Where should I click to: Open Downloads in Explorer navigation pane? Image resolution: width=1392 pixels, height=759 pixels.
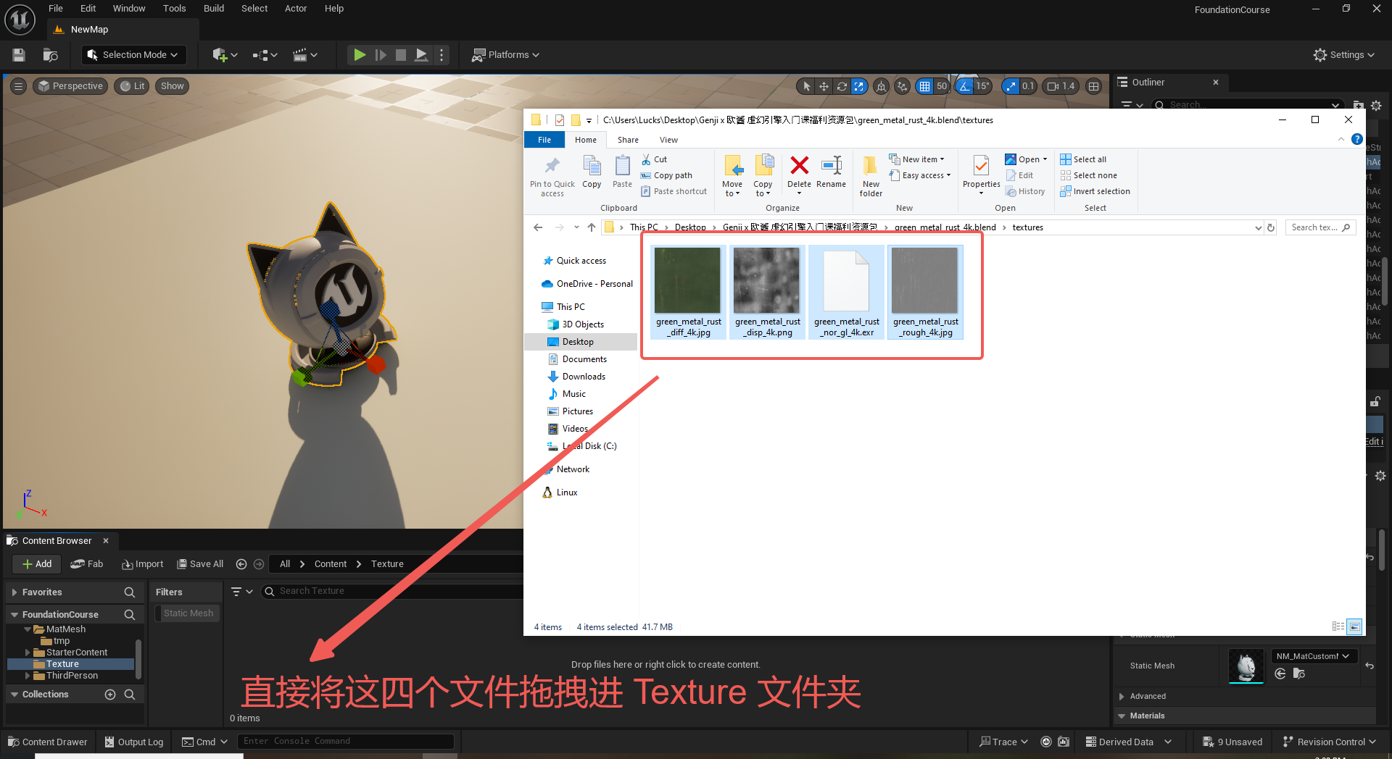(x=584, y=377)
